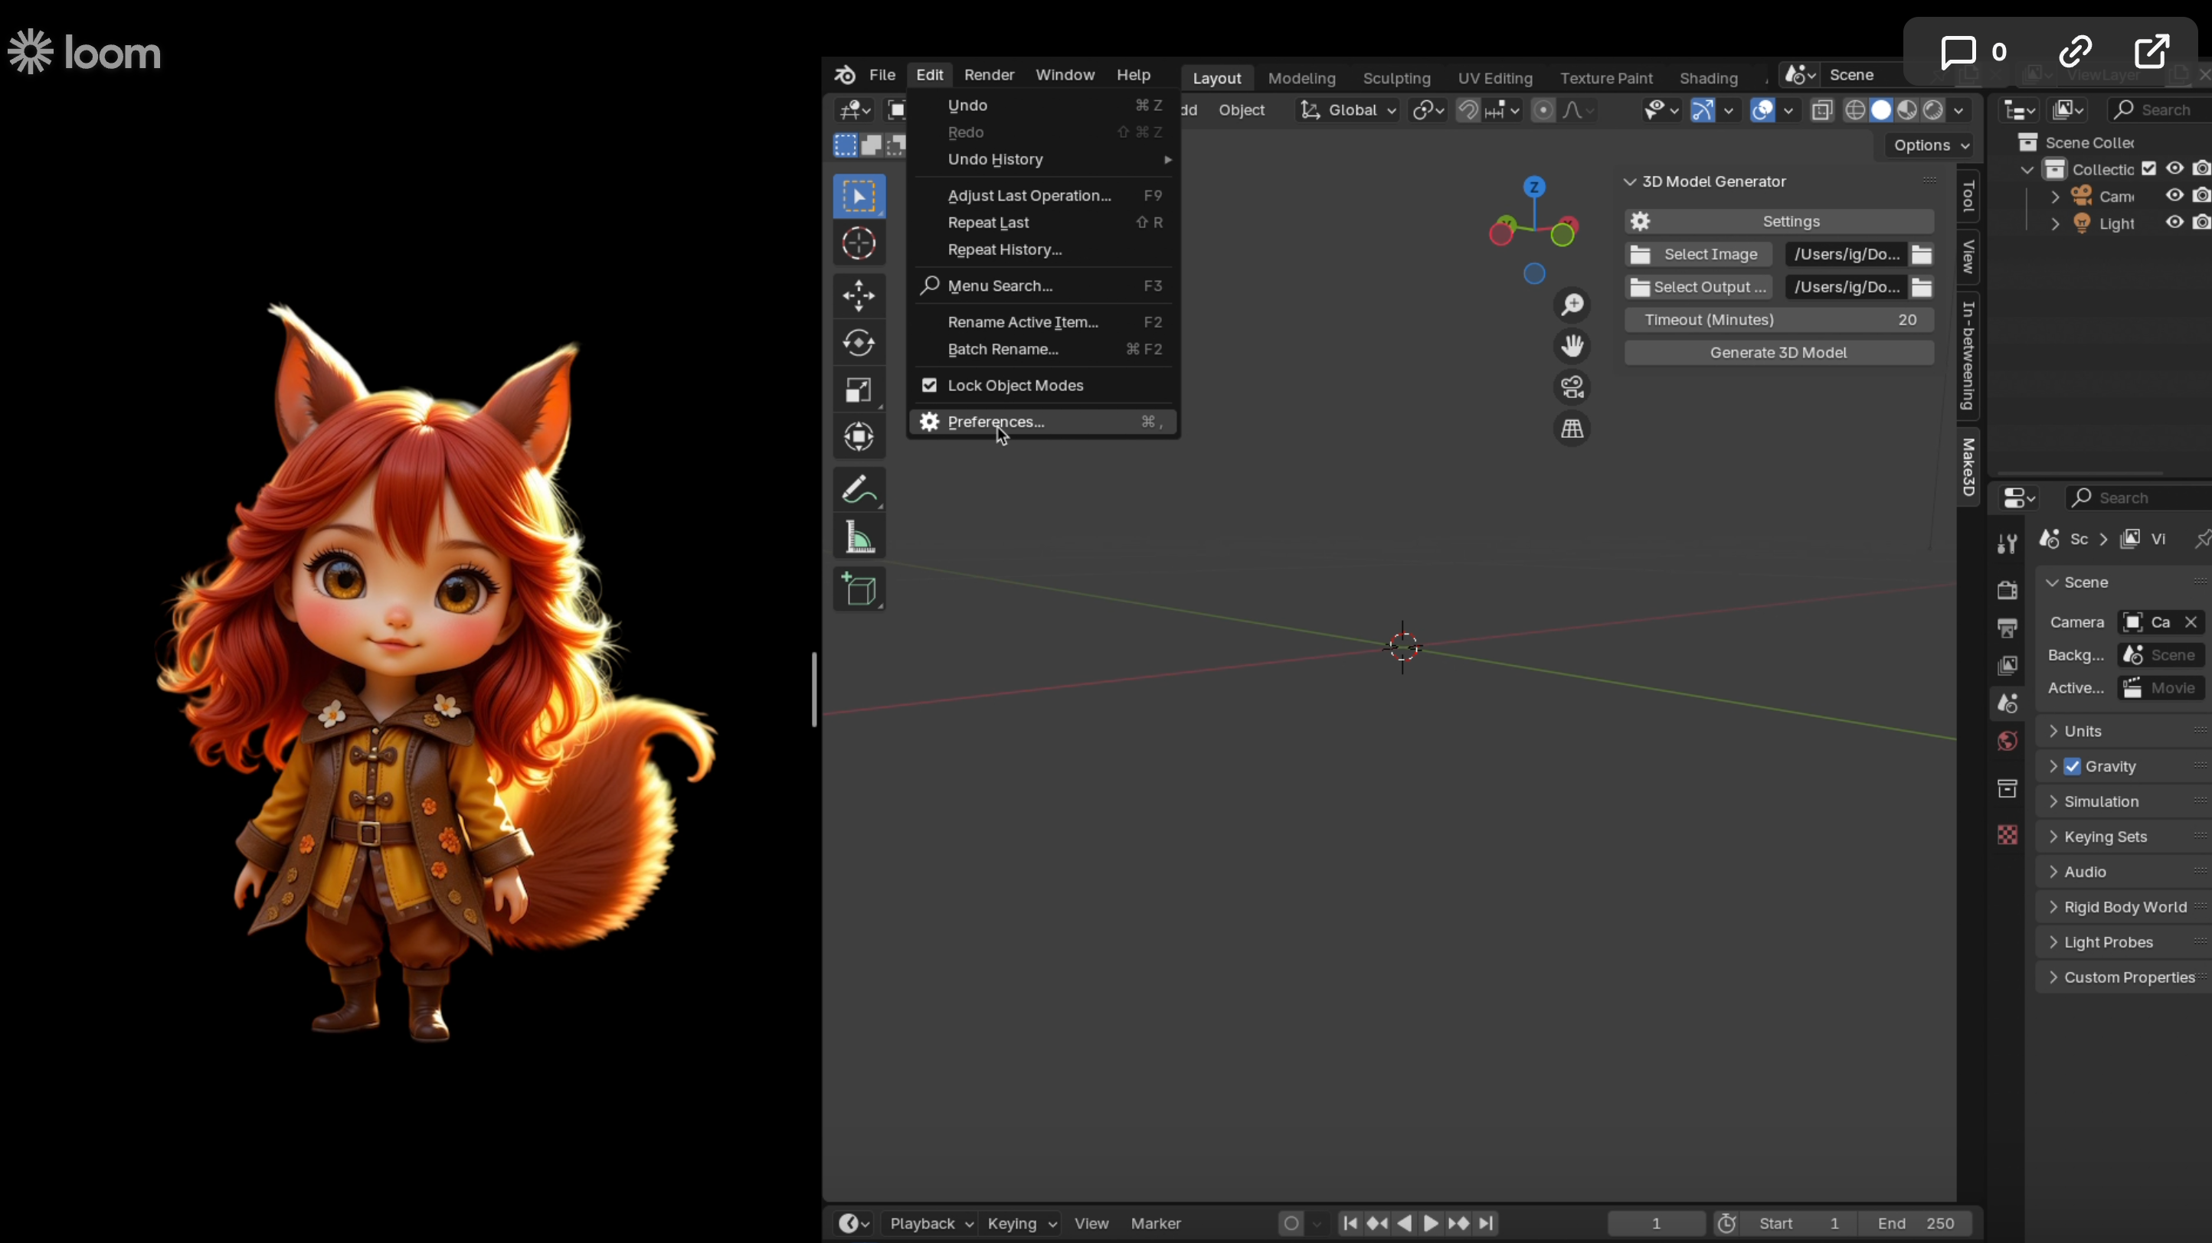
Task: Click the Add Cube tool
Action: pyautogui.click(x=859, y=590)
